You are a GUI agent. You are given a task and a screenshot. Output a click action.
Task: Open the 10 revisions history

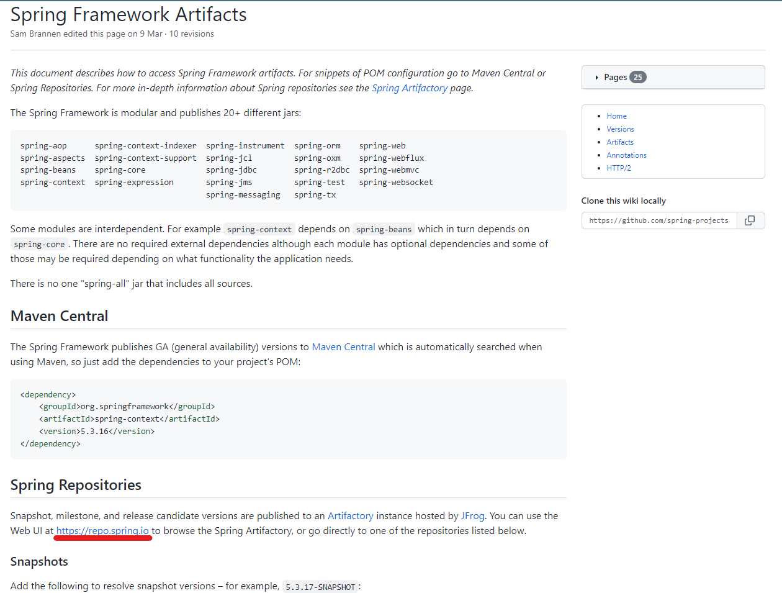[192, 34]
